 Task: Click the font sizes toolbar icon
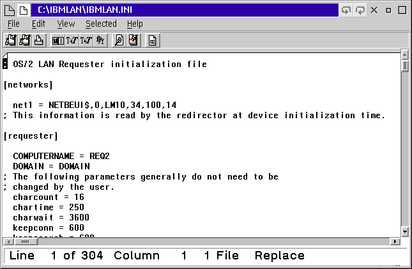click(100, 40)
